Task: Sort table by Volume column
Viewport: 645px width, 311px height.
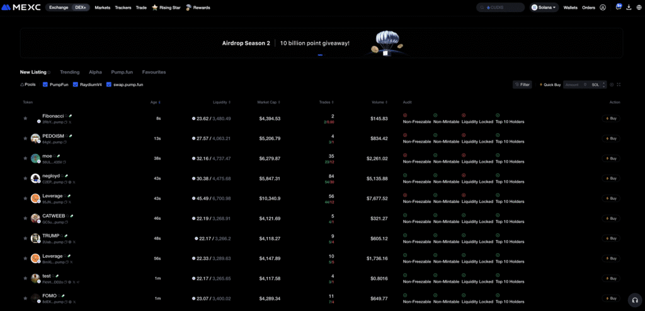Action: tap(380, 102)
